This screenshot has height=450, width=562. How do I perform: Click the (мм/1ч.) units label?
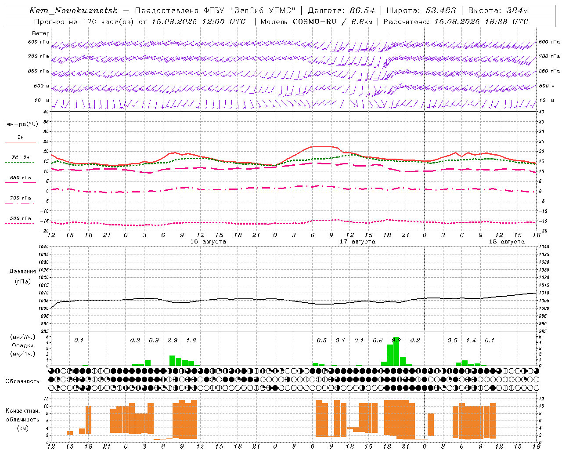pyautogui.click(x=23, y=354)
